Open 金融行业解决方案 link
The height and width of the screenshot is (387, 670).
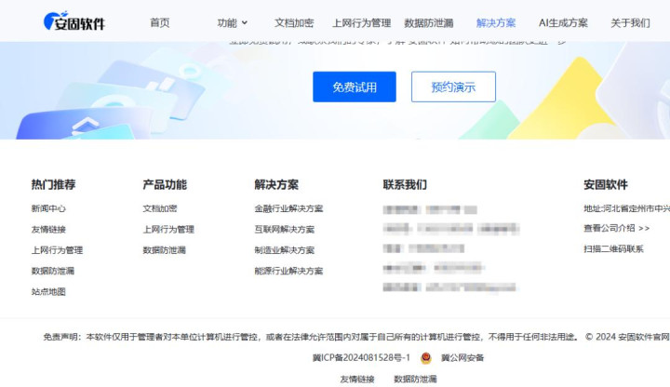click(288, 208)
